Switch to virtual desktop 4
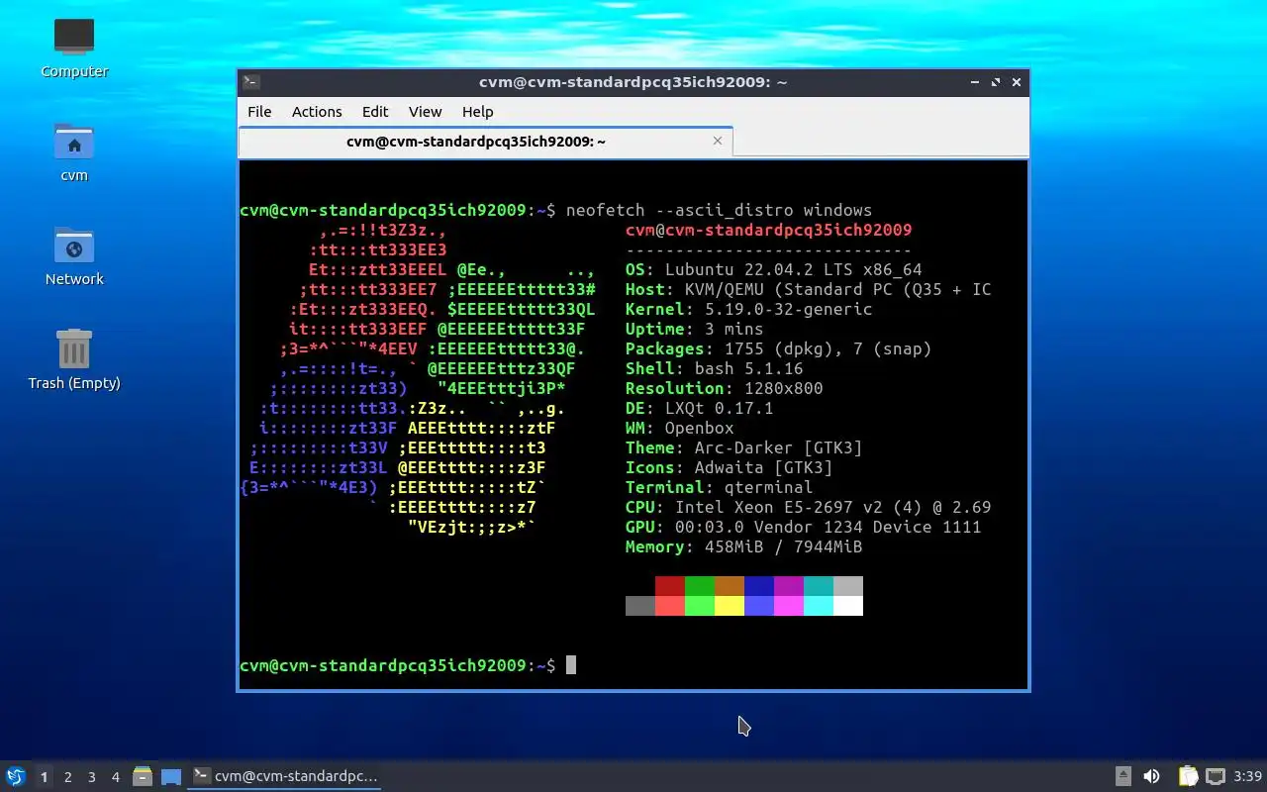The width and height of the screenshot is (1267, 792). click(x=115, y=777)
